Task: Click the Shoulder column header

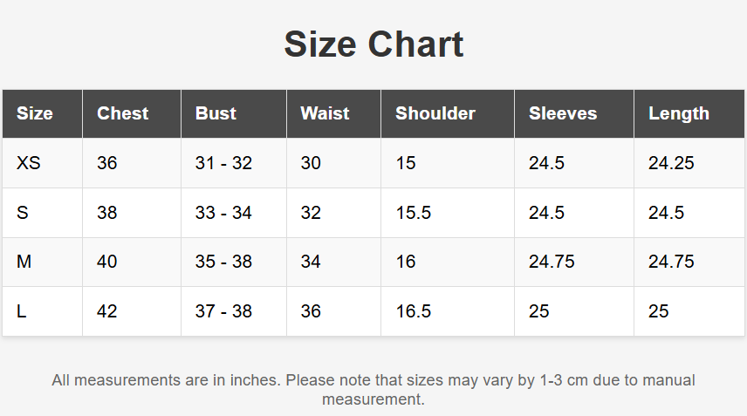Action: click(435, 113)
